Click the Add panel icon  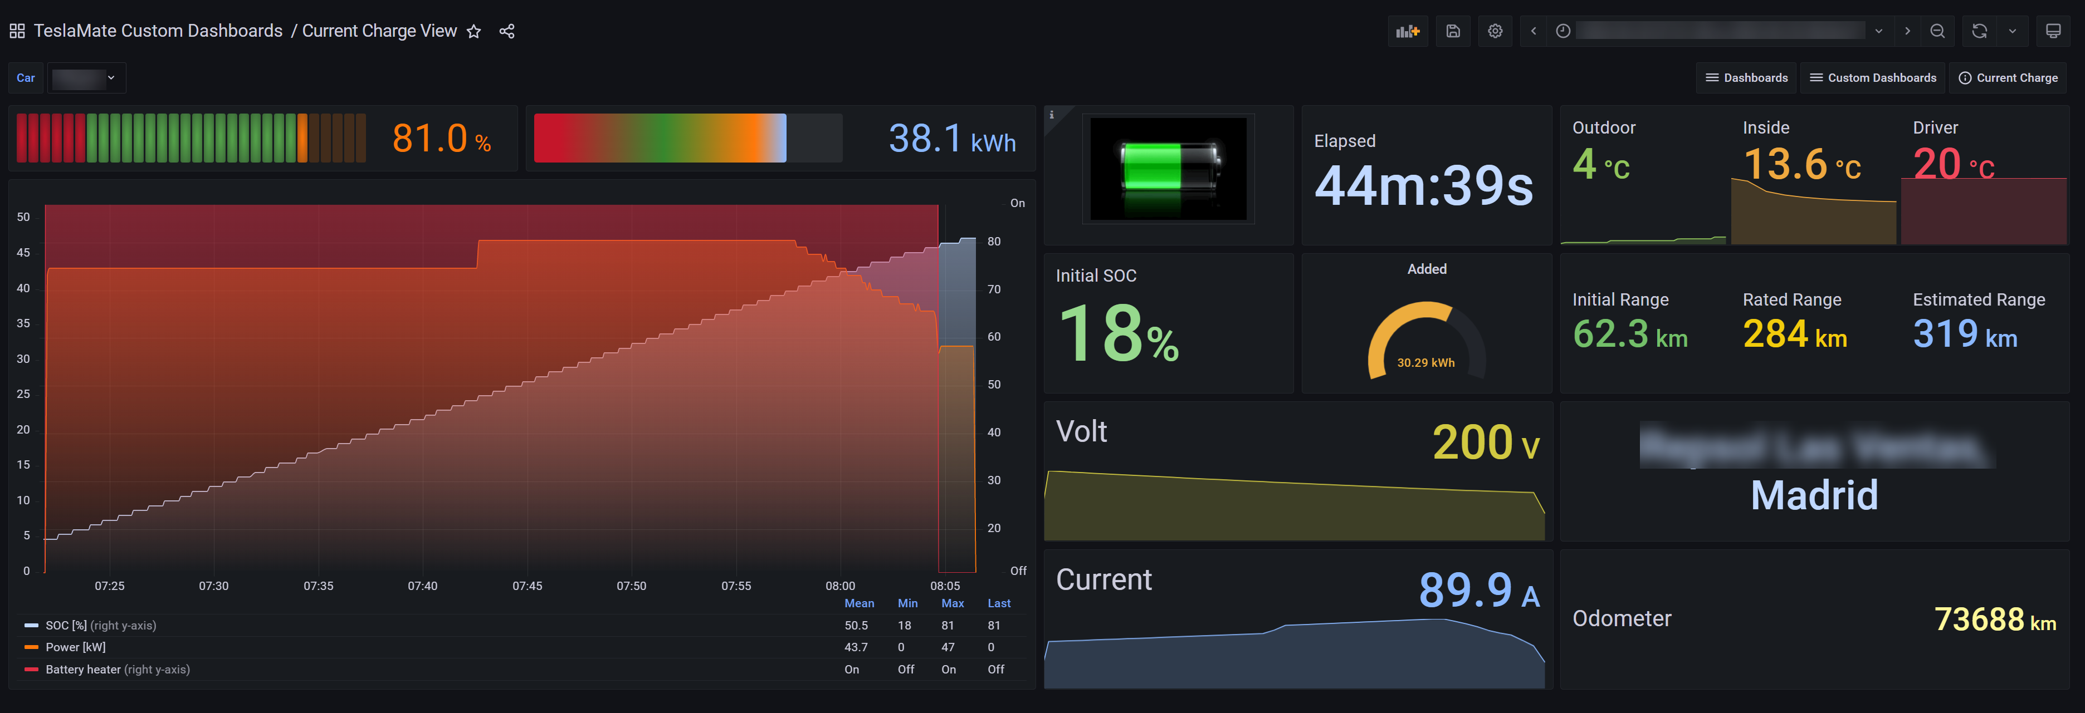click(1408, 31)
